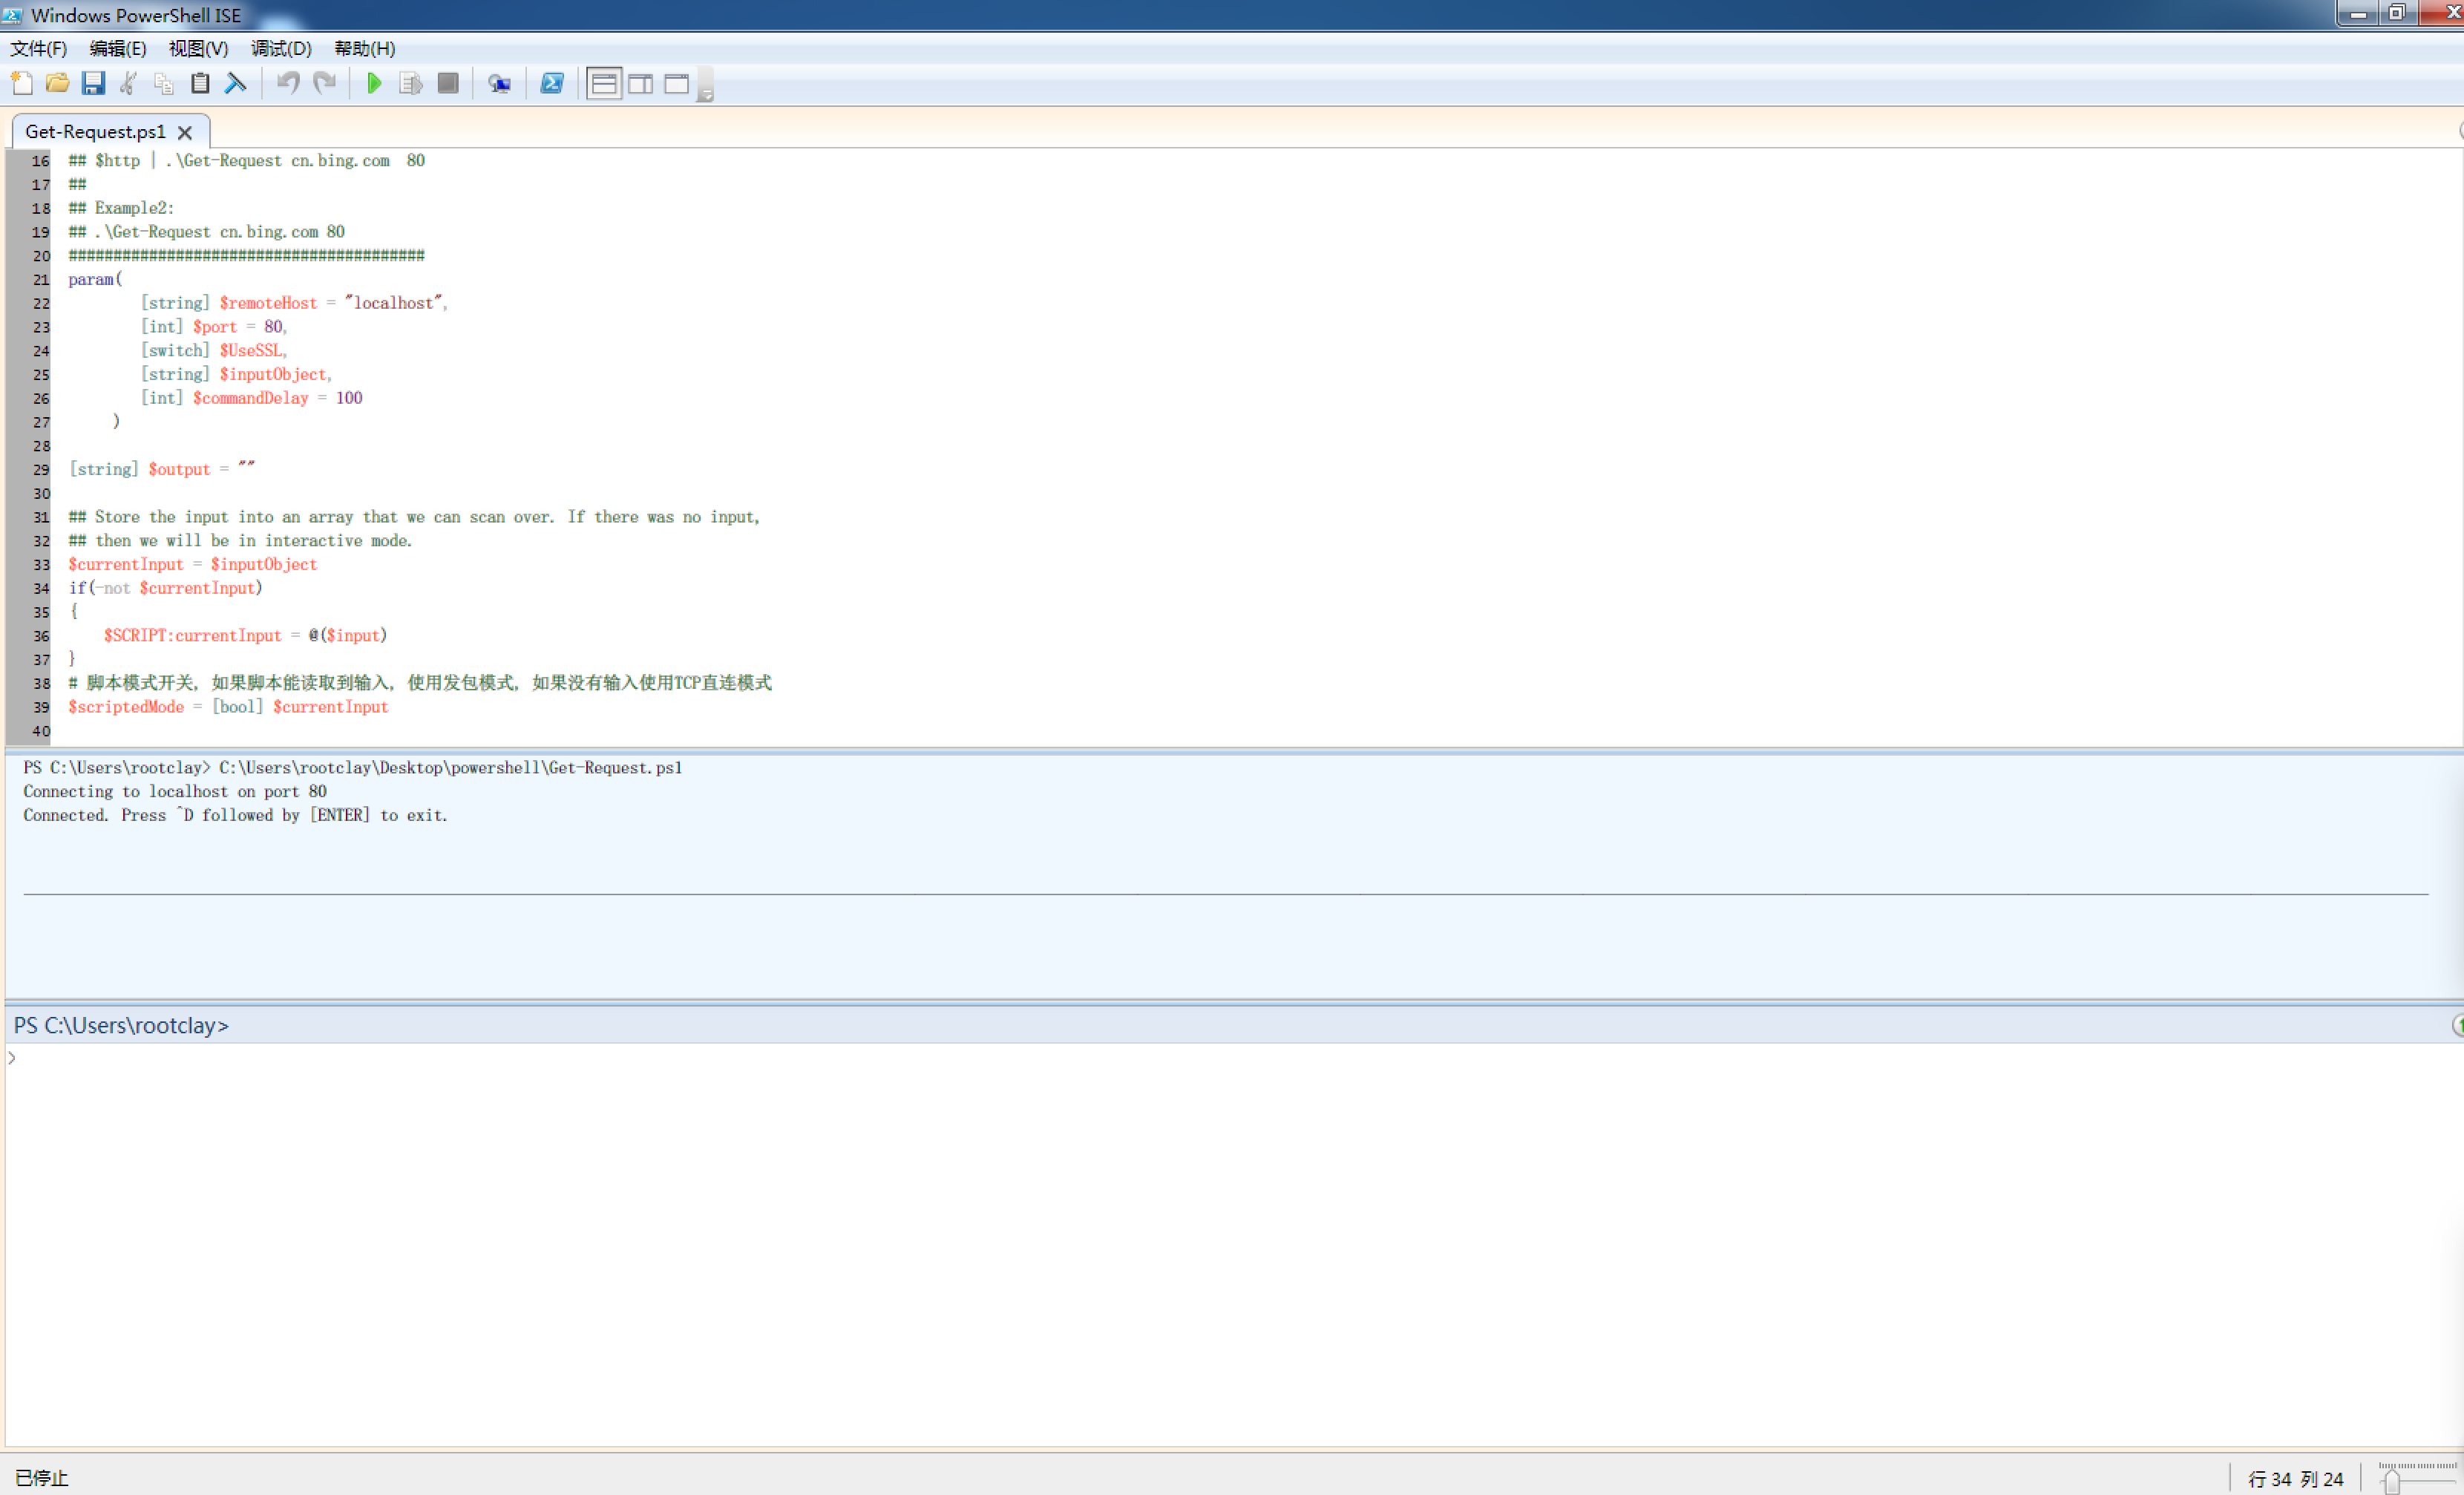
Task: Click the 'Connecting to localhost on port 80' output
Action: (175, 791)
